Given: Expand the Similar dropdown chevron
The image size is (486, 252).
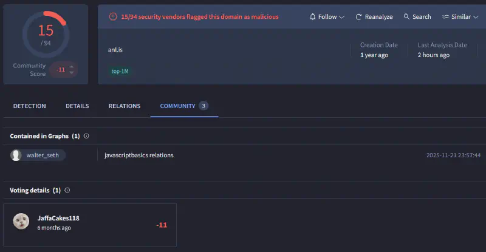Looking at the screenshot, I should coord(476,17).
